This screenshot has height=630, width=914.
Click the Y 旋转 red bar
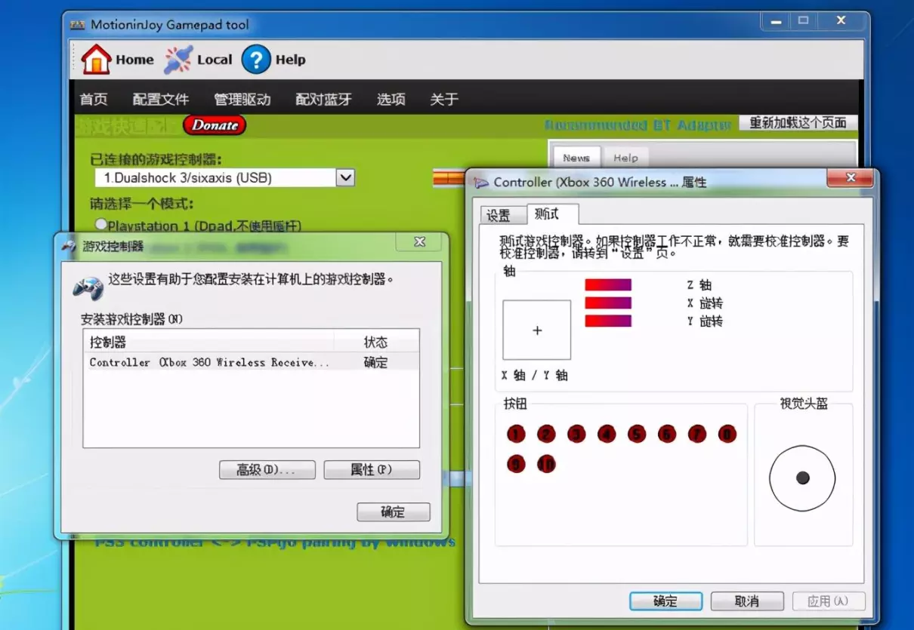pyautogui.click(x=608, y=321)
